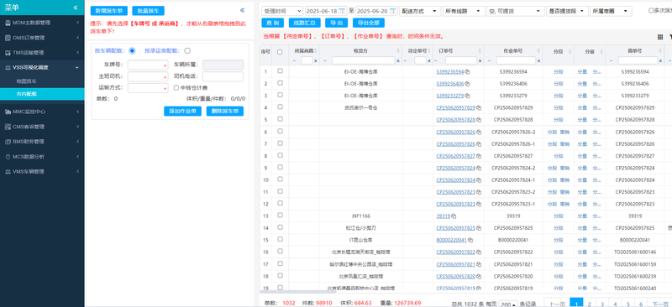Open the 所有线路 route dropdown
The width and height of the screenshot is (672, 307).
tap(464, 11)
